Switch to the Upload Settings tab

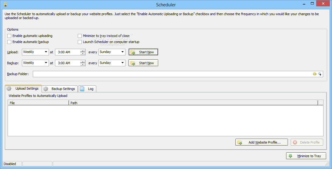point(23,88)
